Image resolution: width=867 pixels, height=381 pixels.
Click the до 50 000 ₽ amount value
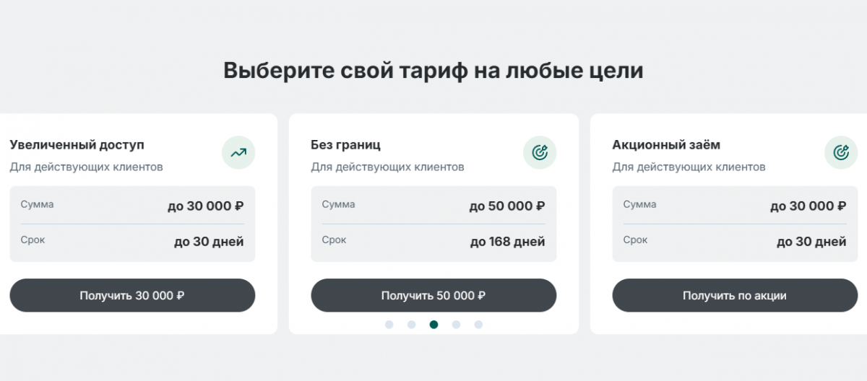click(x=506, y=206)
